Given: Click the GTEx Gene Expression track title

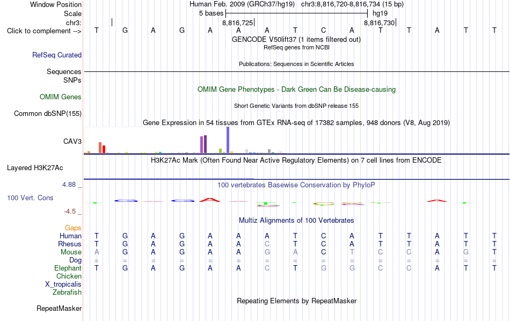Looking at the screenshot, I should [296, 122].
